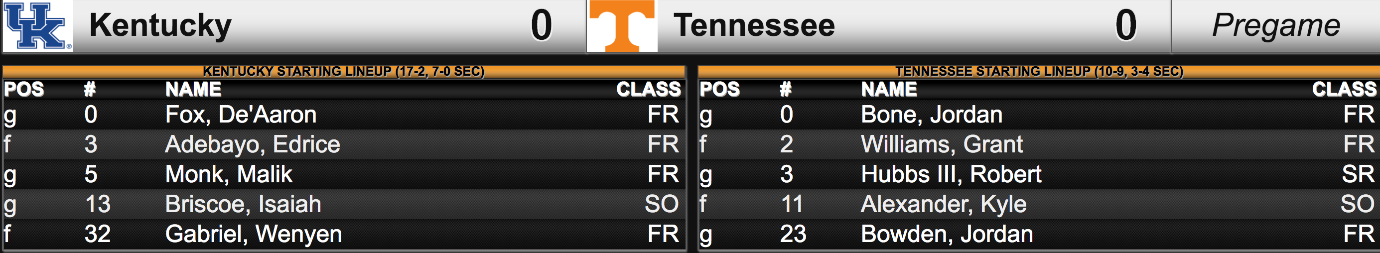Select player Alexander, Kyle
Screen dimensions: 1380x253
pyautogui.click(x=944, y=204)
